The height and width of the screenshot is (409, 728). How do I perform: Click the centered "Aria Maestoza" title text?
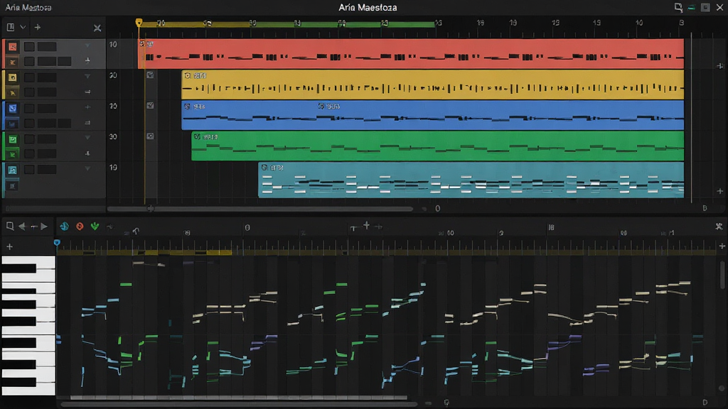(x=368, y=7)
